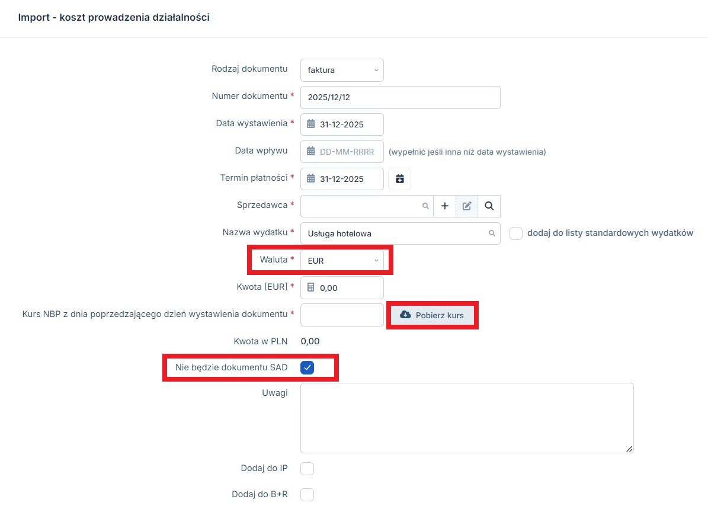
Task: Click the calculator icon in Kwota [EUR] field
Action: pos(311,288)
